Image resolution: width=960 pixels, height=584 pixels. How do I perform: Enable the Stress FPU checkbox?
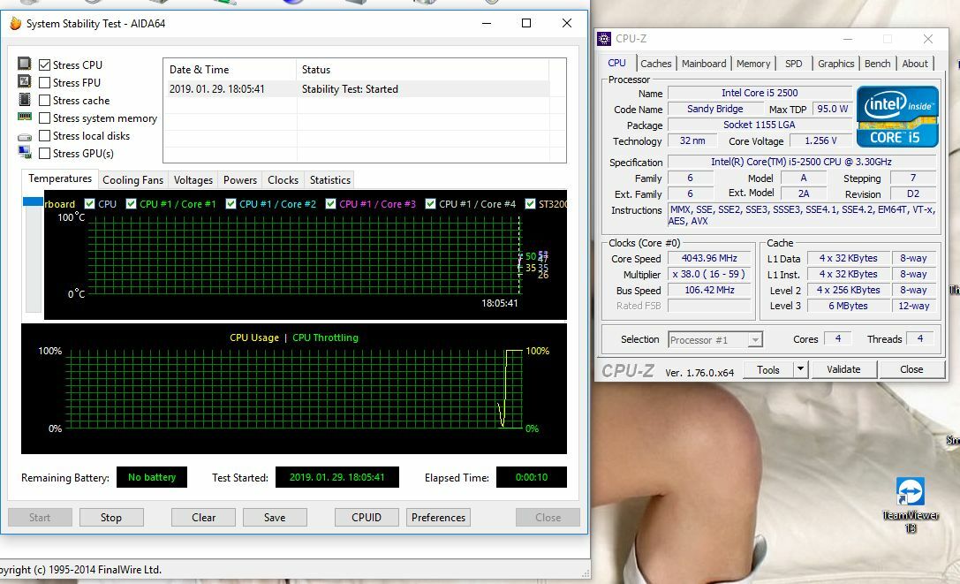(x=44, y=83)
